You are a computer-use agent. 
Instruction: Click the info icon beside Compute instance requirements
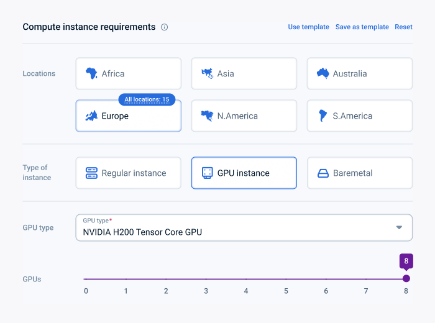165,27
